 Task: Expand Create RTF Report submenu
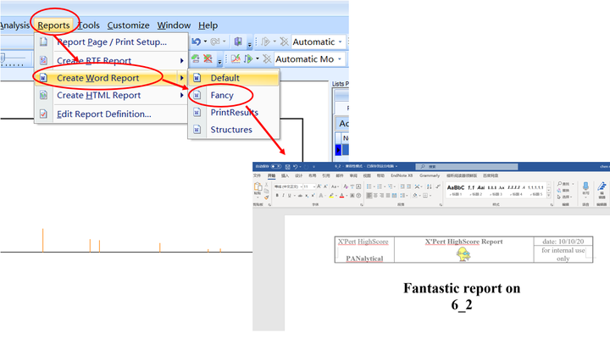click(x=111, y=61)
